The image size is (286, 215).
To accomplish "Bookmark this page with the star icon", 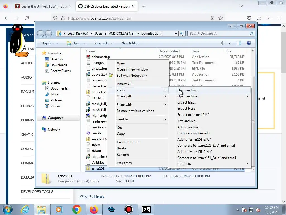I will point(221,18).
